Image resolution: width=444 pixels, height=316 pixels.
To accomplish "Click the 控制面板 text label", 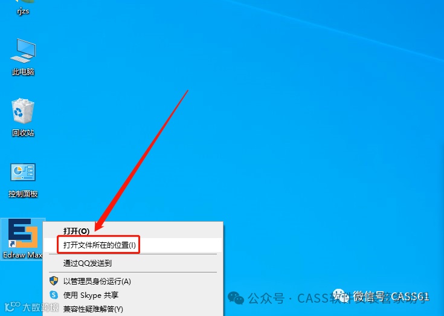I will pos(23,194).
